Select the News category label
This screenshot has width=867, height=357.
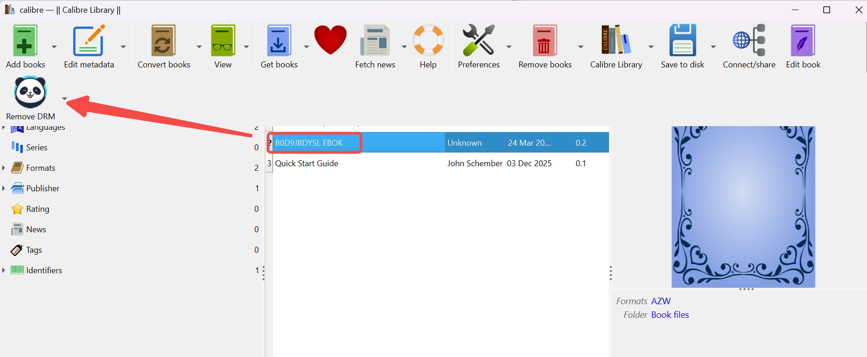(x=36, y=229)
